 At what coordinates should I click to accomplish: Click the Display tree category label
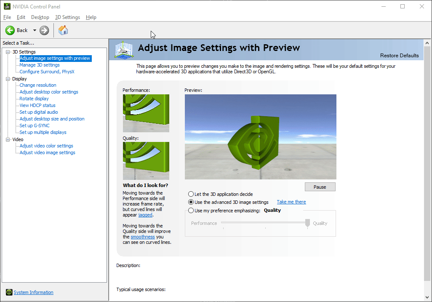click(19, 79)
